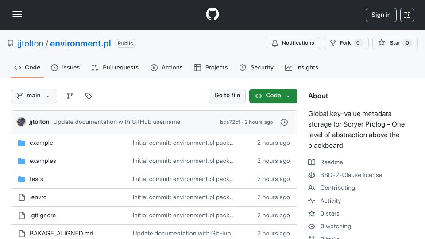
Task: Click jjtolton's avatar in the latest commit row
Action: point(21,122)
